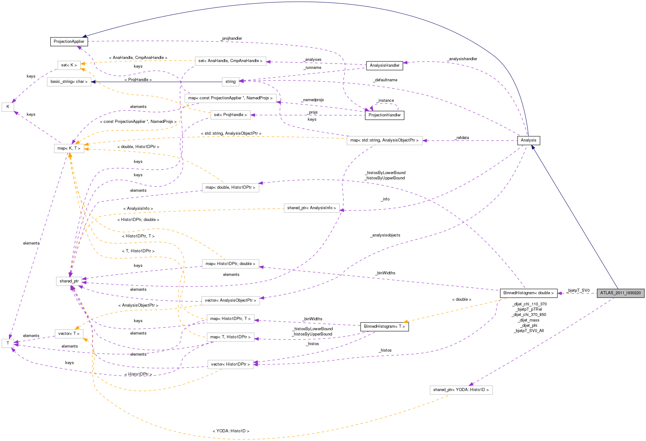Open the BinnedHistogram< T > node

(384, 326)
